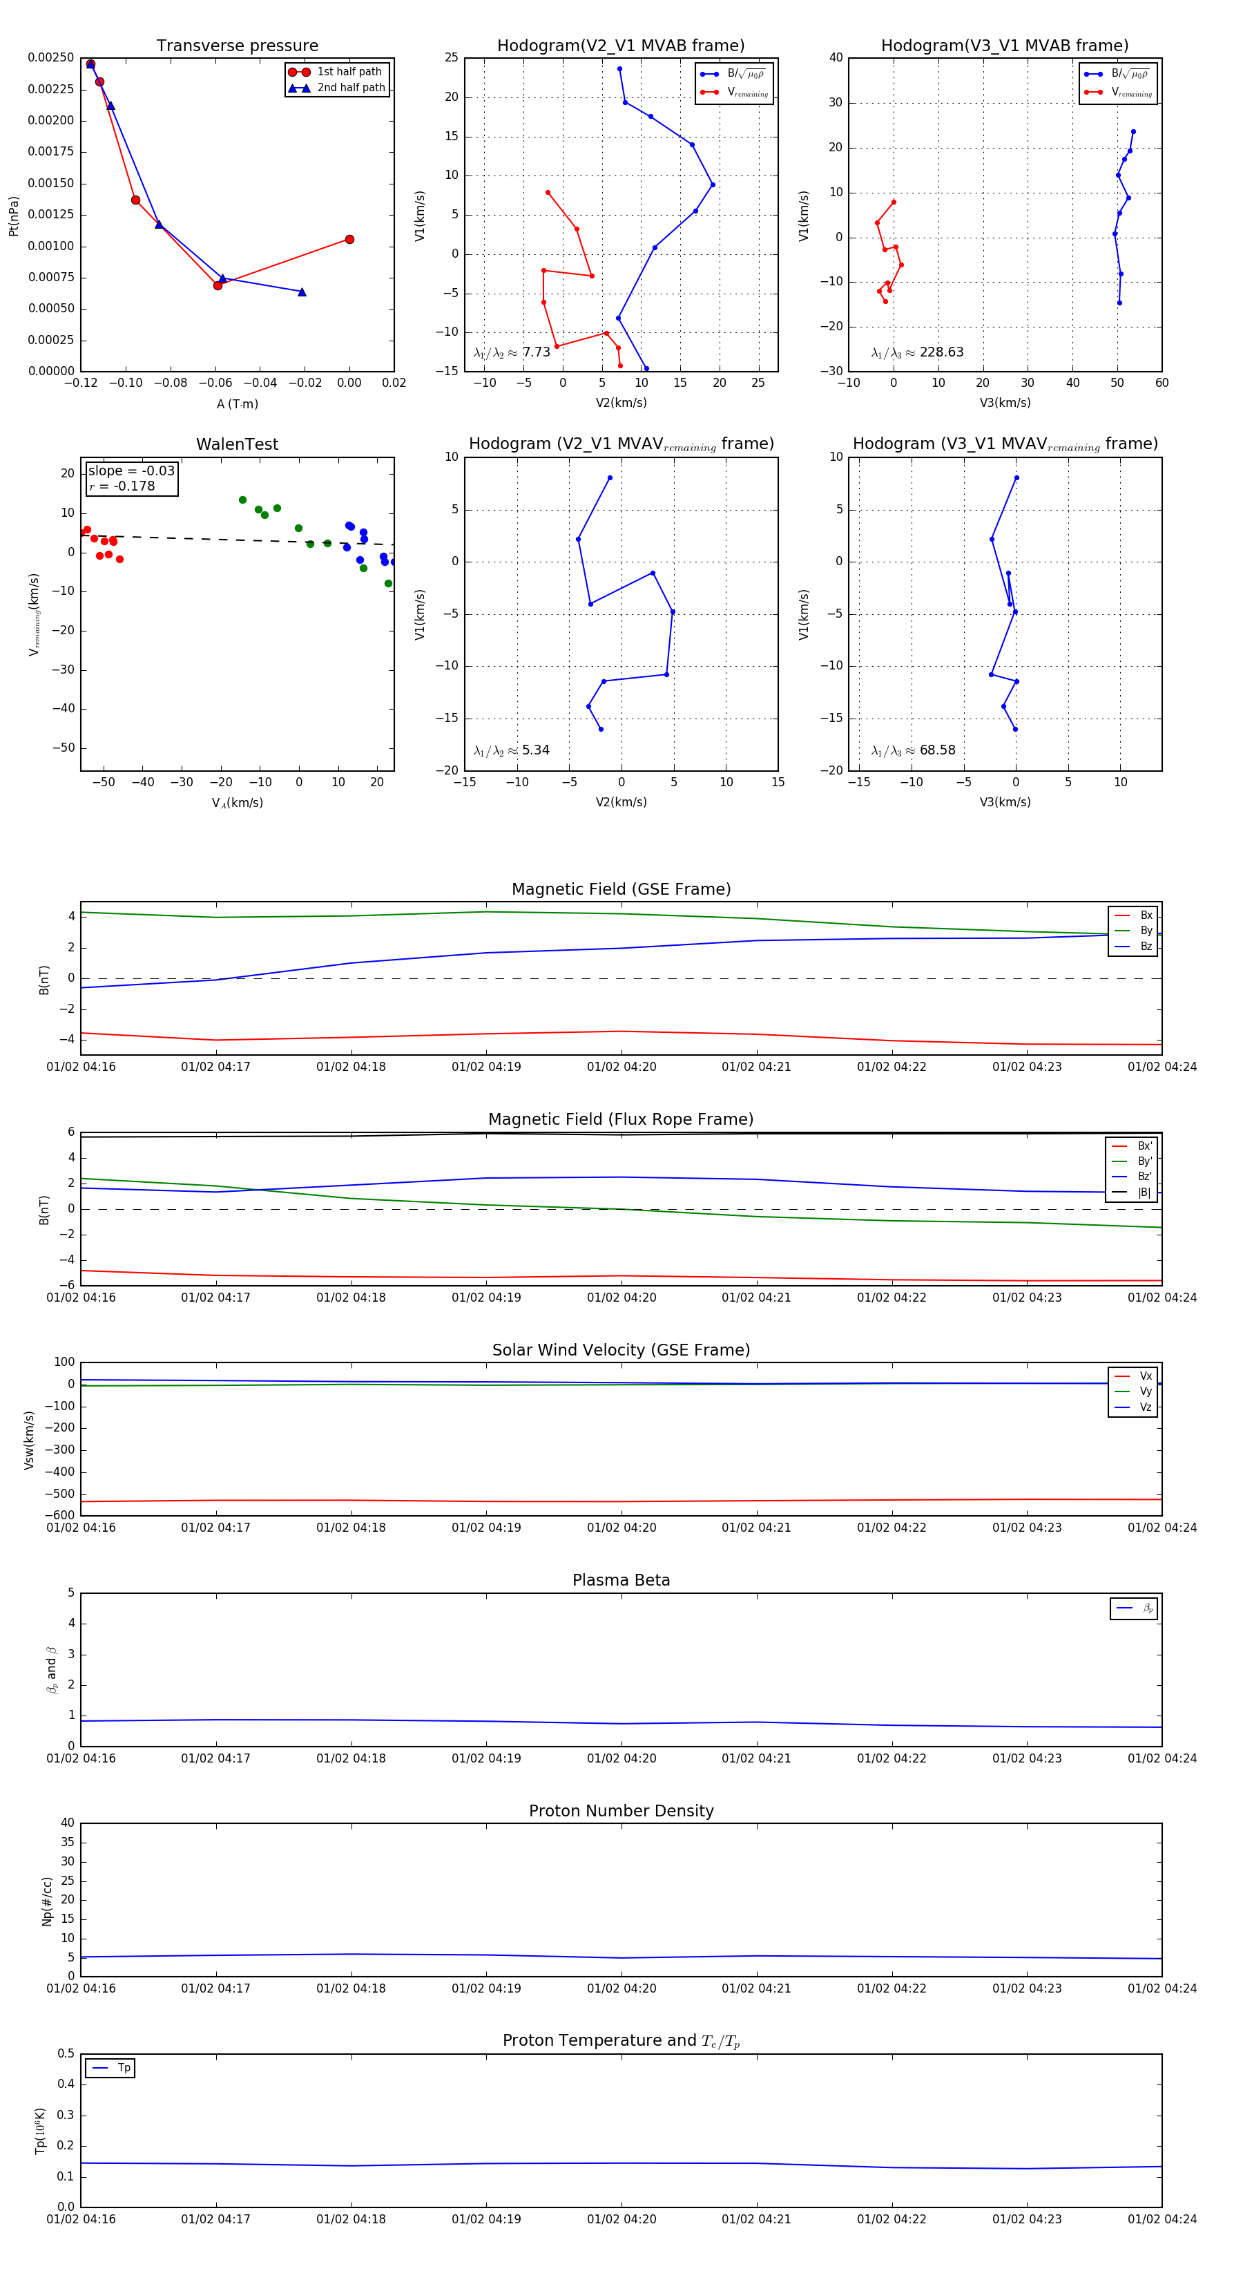Select the Tp legend entry
This screenshot has width=1243, height=2280.
(x=110, y=2069)
